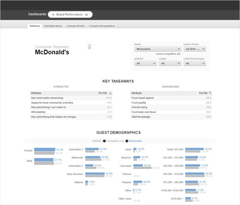The width and height of the screenshot is (240, 205).
Task: Select the 'Staff knowledge' weakness row
Action: 171,117
